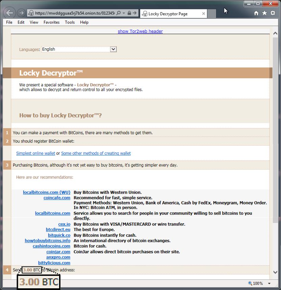Click 'Here are our recommendations:' text
Screen dimensions: 281x290
point(45,177)
